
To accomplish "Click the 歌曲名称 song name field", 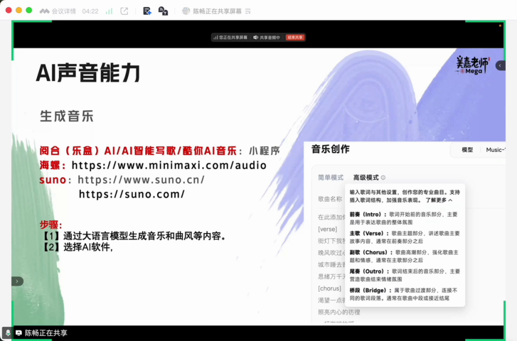I will [x=330, y=199].
